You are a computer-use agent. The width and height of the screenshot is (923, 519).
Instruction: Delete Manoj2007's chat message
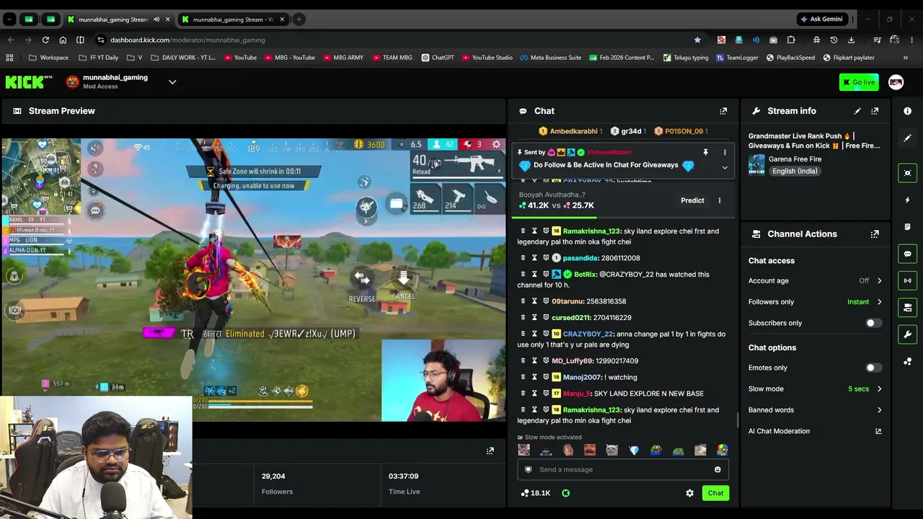pos(523,377)
